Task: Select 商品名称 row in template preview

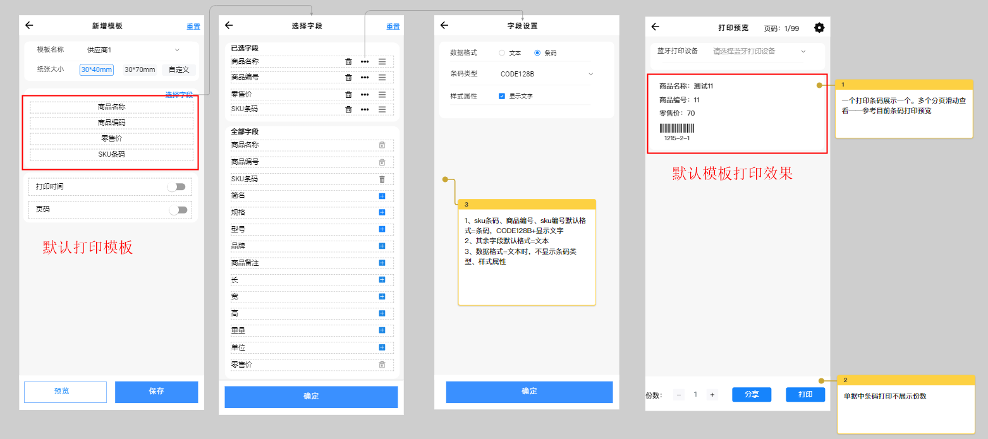Action: point(111,107)
